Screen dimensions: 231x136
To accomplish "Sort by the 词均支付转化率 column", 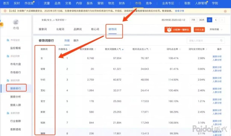I will pos(198,49).
